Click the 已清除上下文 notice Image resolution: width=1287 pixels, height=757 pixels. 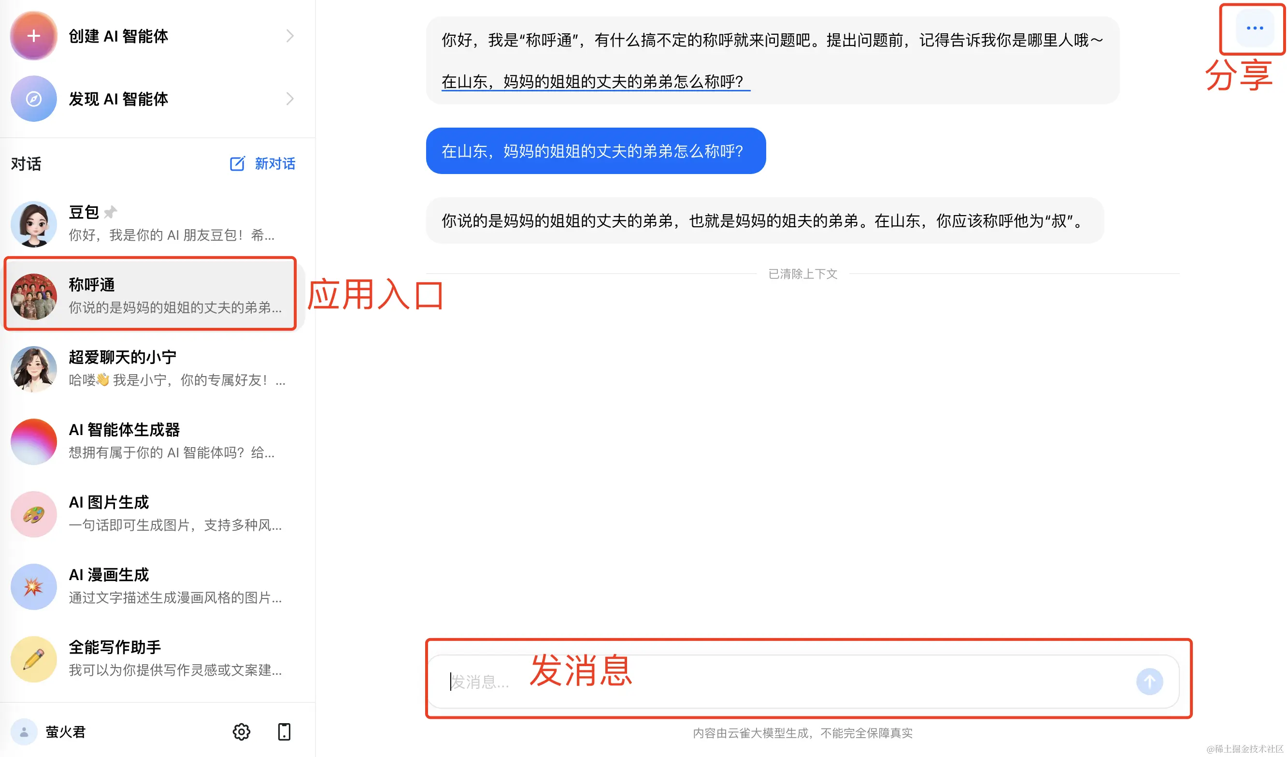pyautogui.click(x=803, y=274)
